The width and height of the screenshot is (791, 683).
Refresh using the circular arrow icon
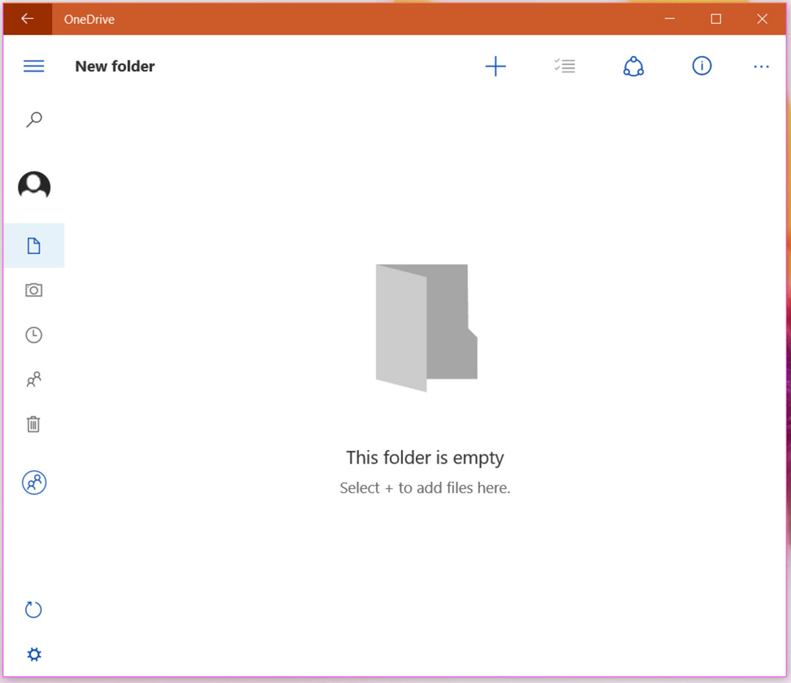coord(34,610)
